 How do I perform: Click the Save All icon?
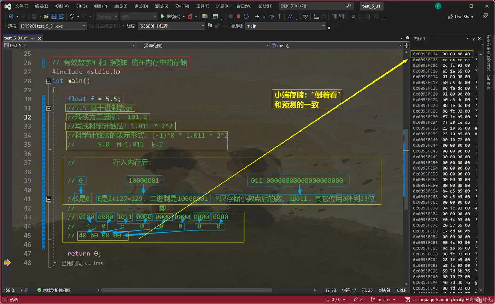coord(61,16)
